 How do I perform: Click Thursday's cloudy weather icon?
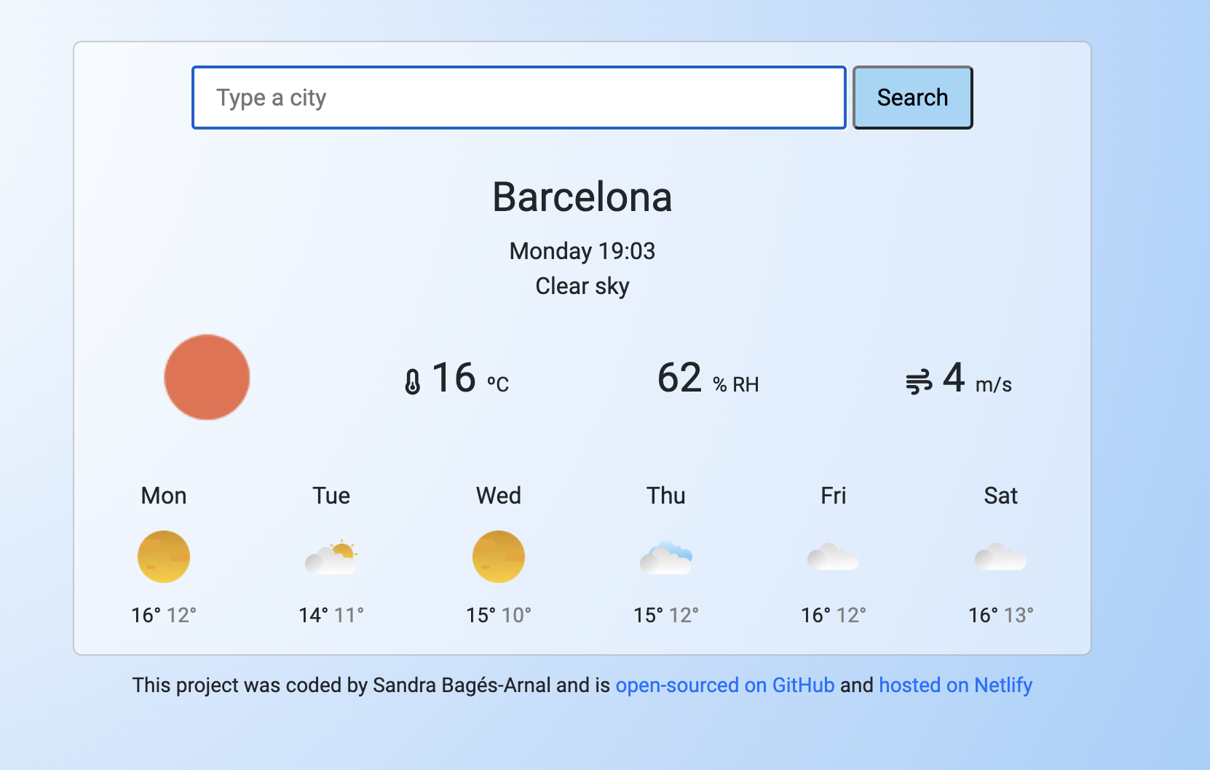point(666,556)
